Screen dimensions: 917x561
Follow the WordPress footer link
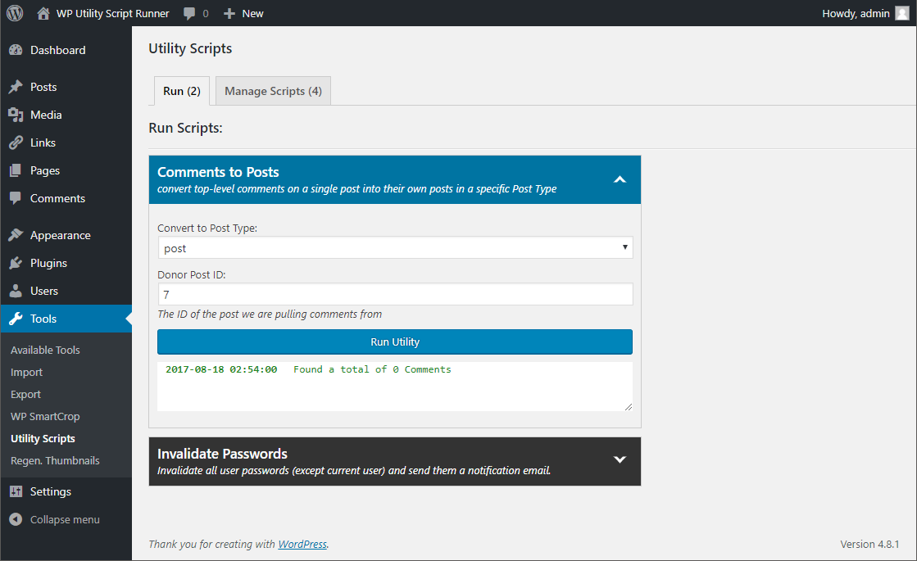pyautogui.click(x=302, y=544)
